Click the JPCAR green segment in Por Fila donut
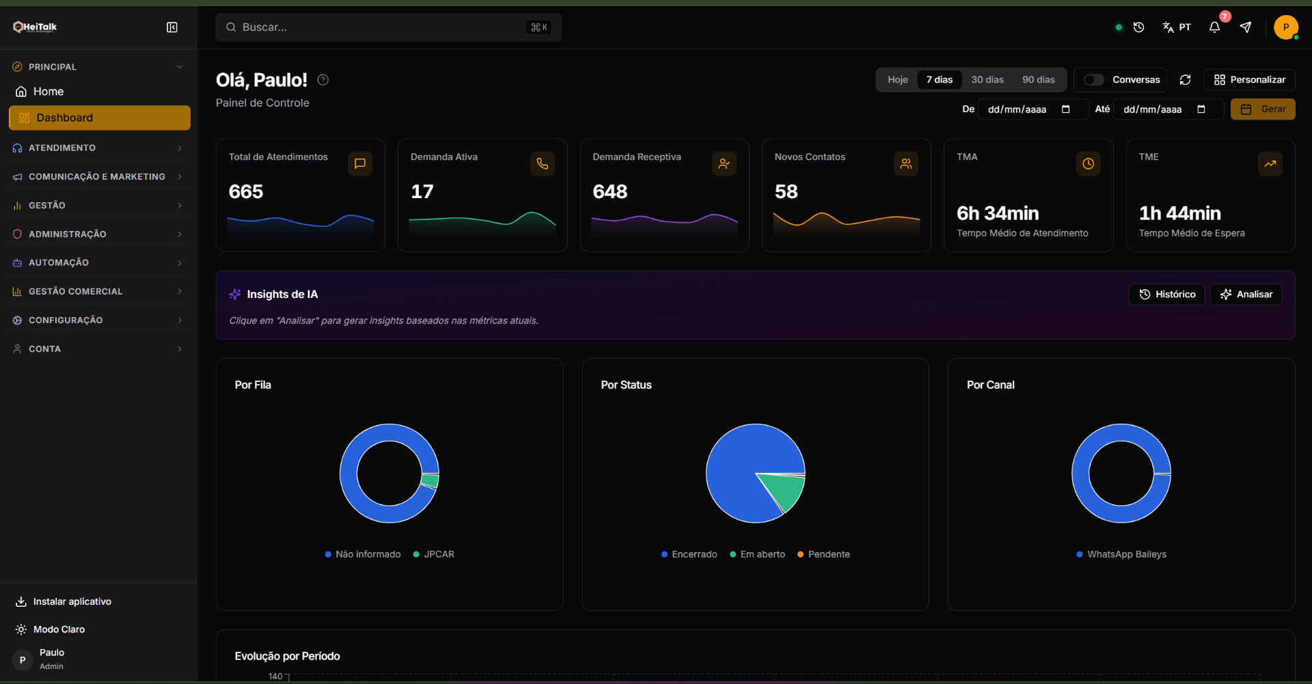Viewport: 1312px width, 684px height. pos(430,481)
